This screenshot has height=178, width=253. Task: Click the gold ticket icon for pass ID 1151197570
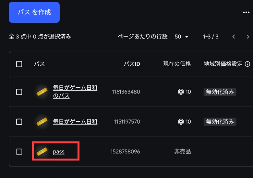tap(42, 122)
